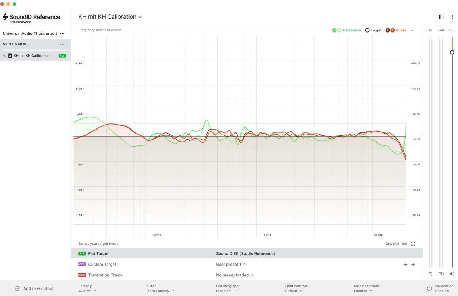Click the Dry/Wet knob control
Screen dimensions: 458x296
(413, 244)
